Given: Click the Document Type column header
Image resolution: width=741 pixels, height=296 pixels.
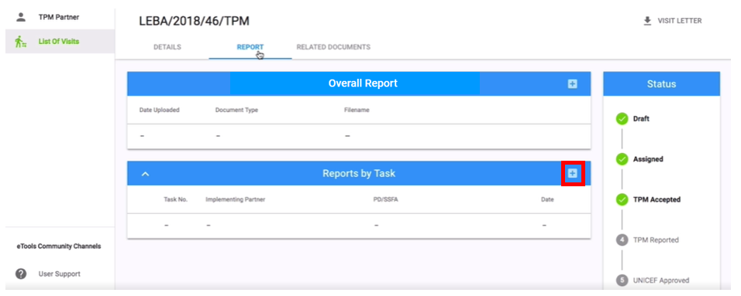Looking at the screenshot, I should 236,111.
